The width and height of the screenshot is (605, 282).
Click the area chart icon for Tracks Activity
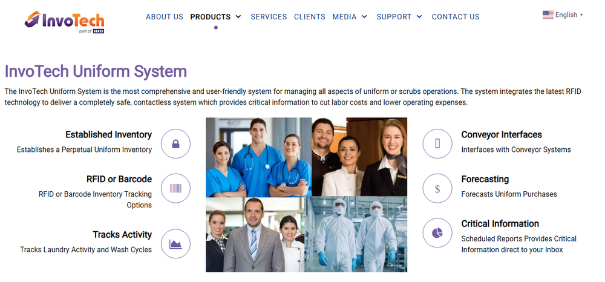point(175,244)
